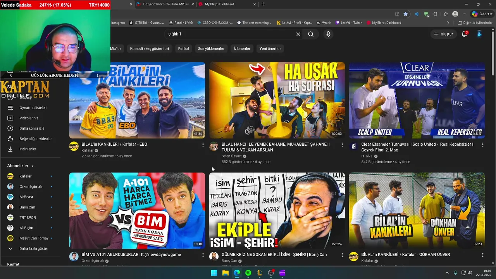Open video title GÜLME KRİZİNE SOKAN EKİPLİ İSİM - ŞEHİR
The width and height of the screenshot is (496, 279).
pyautogui.click(x=274, y=255)
